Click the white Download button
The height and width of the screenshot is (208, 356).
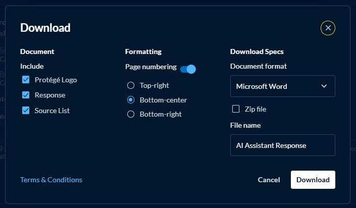pos(313,180)
